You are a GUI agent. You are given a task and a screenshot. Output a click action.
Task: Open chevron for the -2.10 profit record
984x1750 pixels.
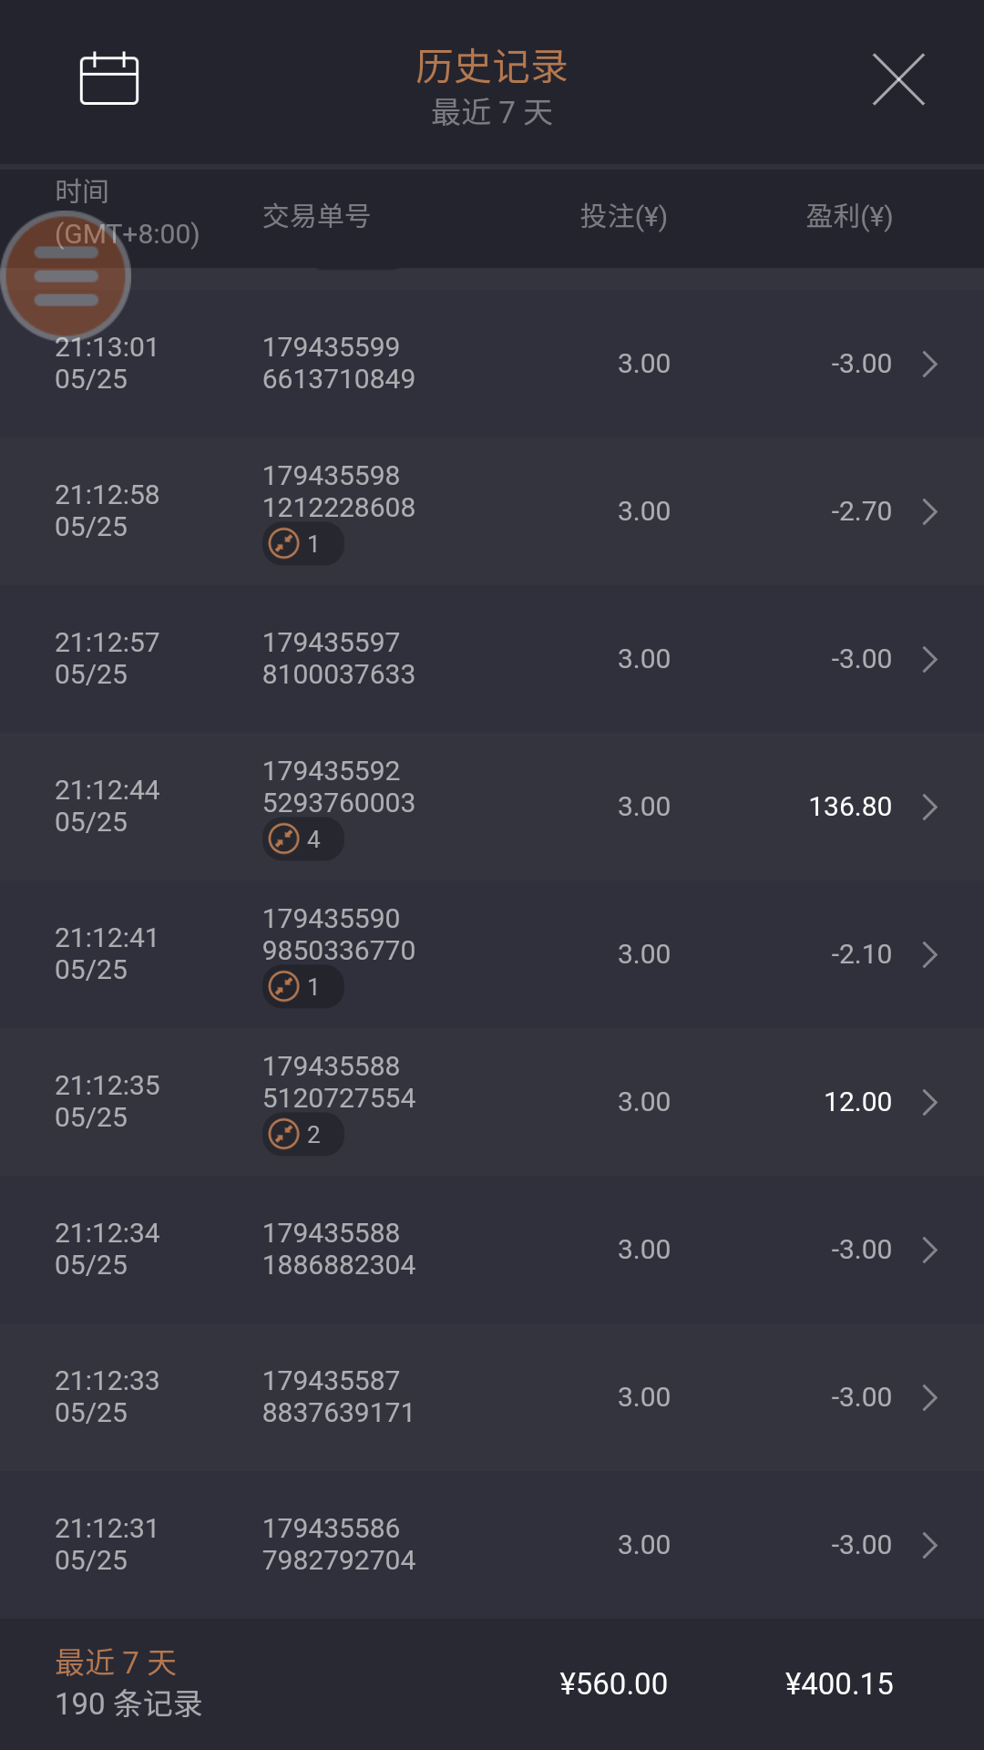929,954
